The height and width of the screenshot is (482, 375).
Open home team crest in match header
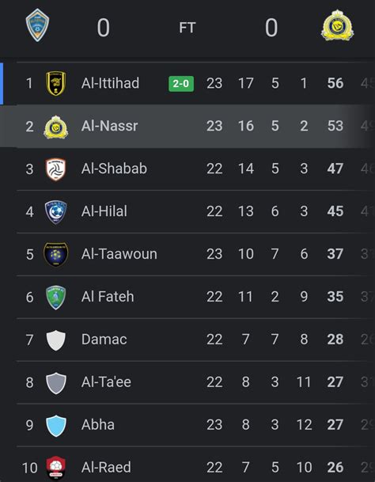tap(37, 25)
